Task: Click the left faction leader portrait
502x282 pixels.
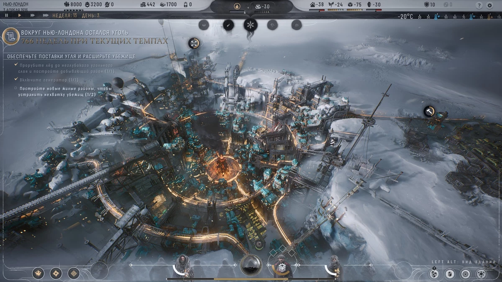Action: (x=183, y=267)
